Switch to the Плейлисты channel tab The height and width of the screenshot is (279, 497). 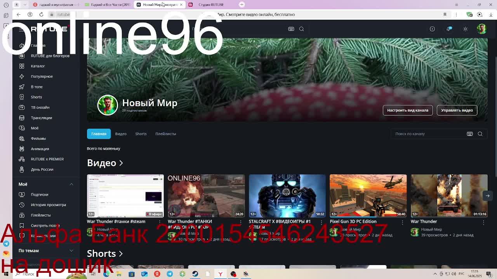pyautogui.click(x=166, y=134)
